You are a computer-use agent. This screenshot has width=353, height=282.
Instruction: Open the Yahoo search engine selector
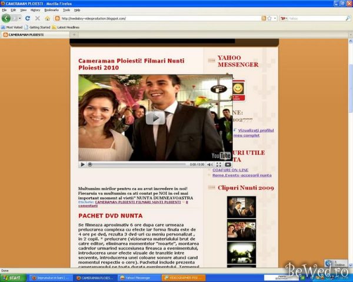[x=284, y=18]
